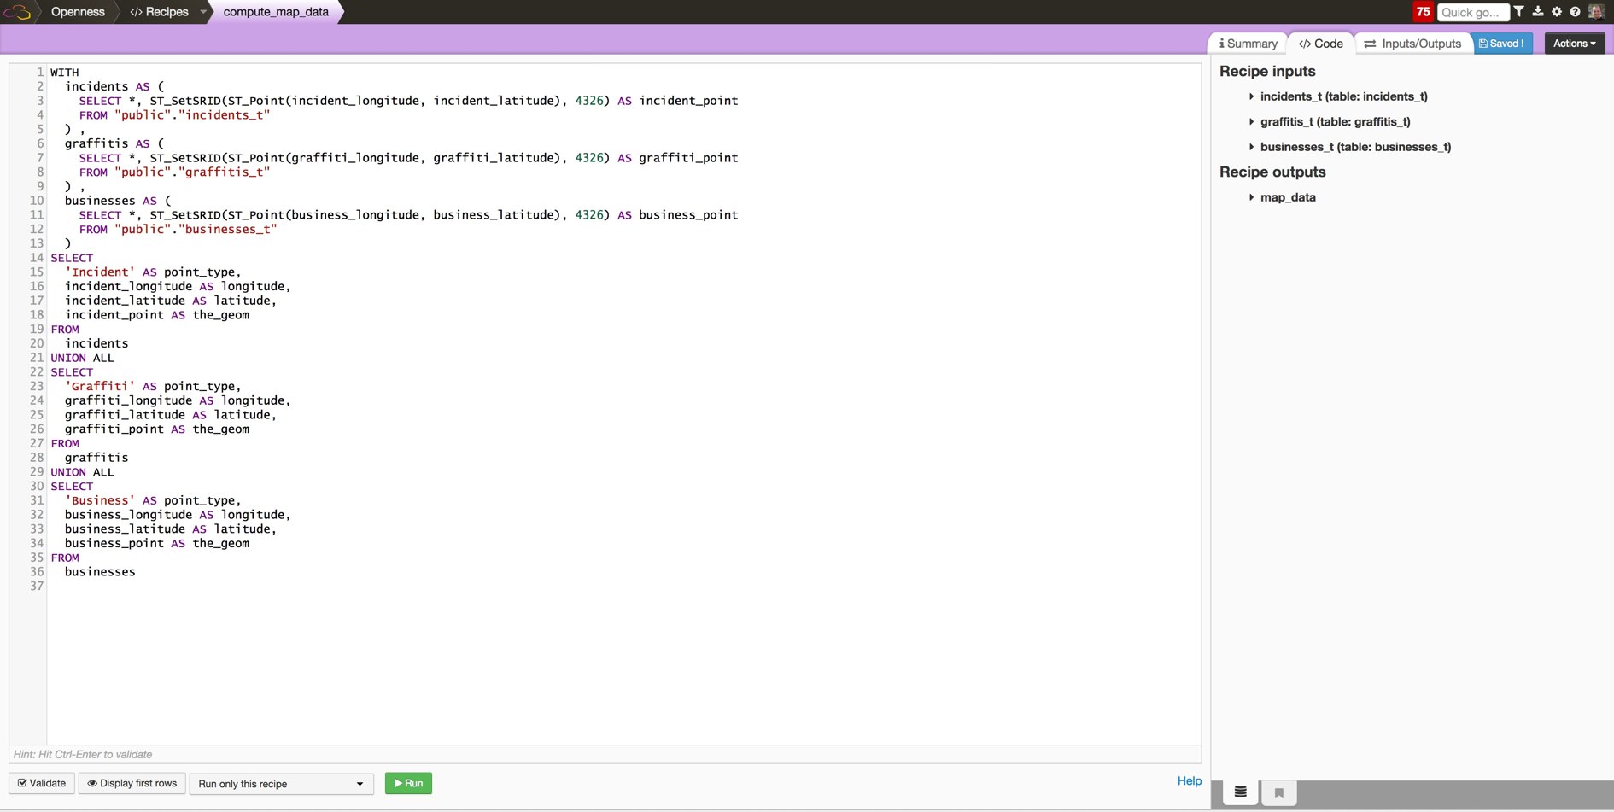Click the filter funnel icon

1519,12
